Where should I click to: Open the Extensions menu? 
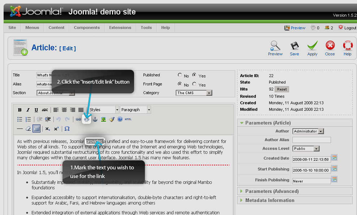coord(120,28)
